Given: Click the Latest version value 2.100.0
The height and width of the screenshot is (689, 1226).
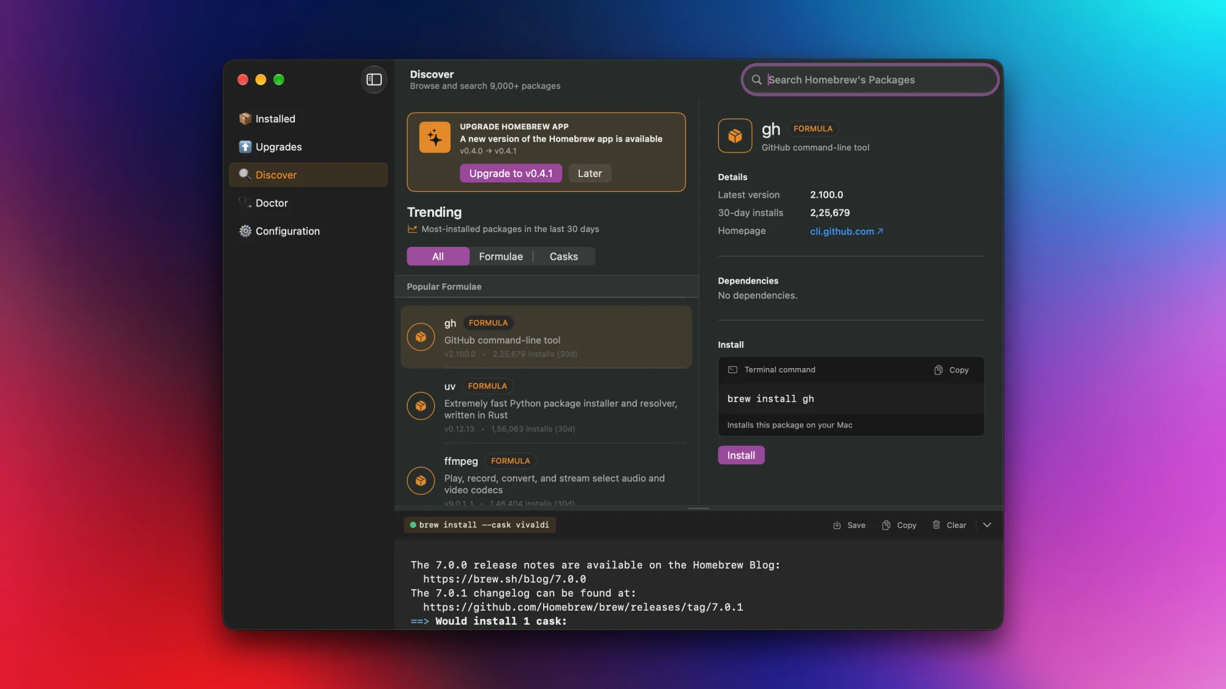Looking at the screenshot, I should (826, 195).
